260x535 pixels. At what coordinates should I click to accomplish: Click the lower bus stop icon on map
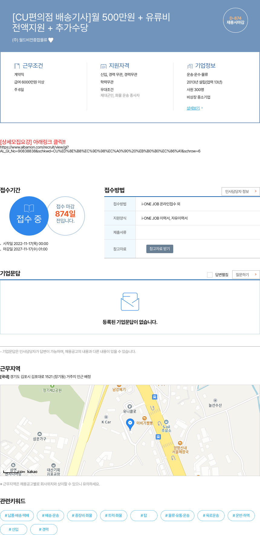158,437
